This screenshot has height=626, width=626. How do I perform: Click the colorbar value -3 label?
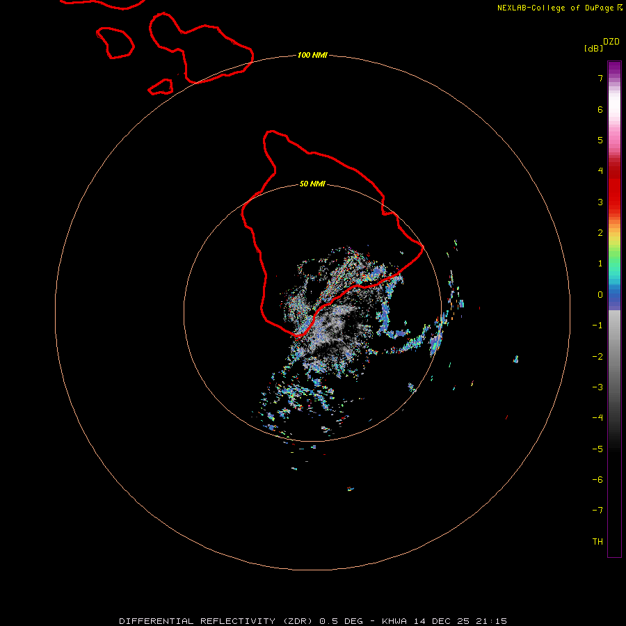[x=597, y=387]
